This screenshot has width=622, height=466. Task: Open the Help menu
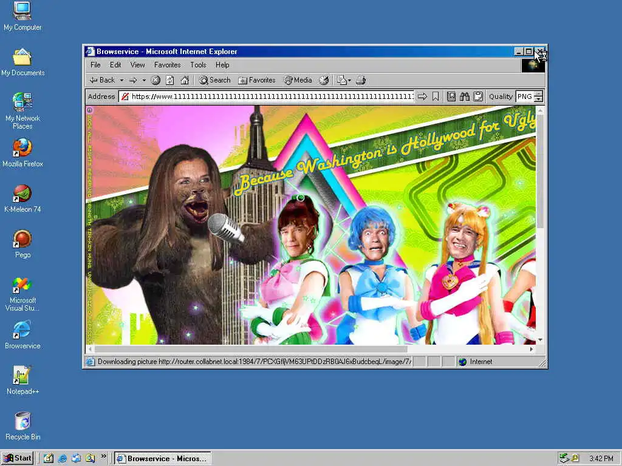tap(222, 65)
